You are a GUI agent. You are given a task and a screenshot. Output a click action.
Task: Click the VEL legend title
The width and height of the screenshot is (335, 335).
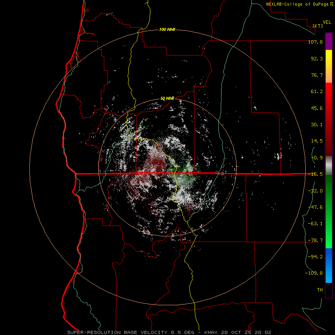(327, 22)
